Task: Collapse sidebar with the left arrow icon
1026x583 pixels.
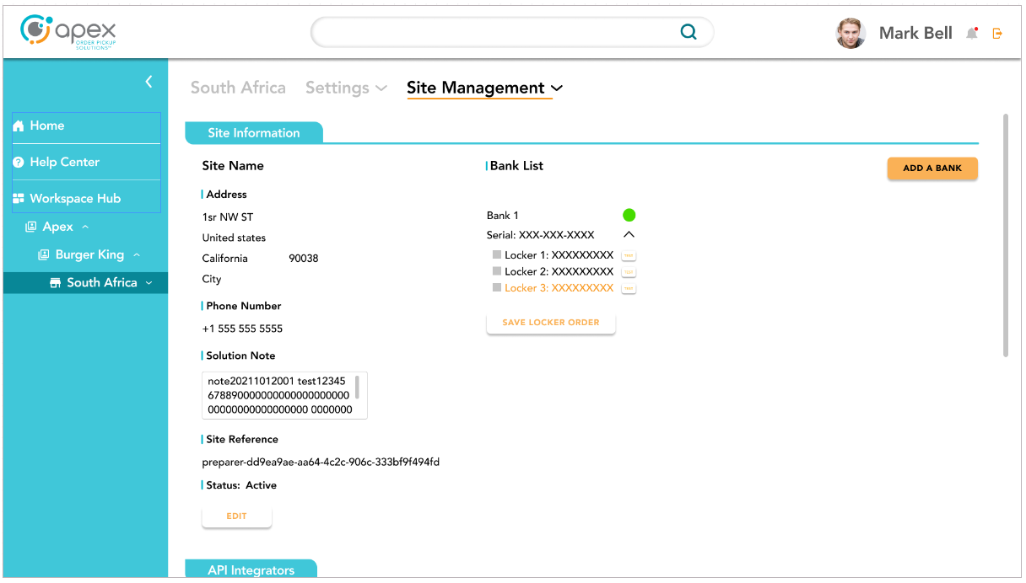Action: coord(148,81)
